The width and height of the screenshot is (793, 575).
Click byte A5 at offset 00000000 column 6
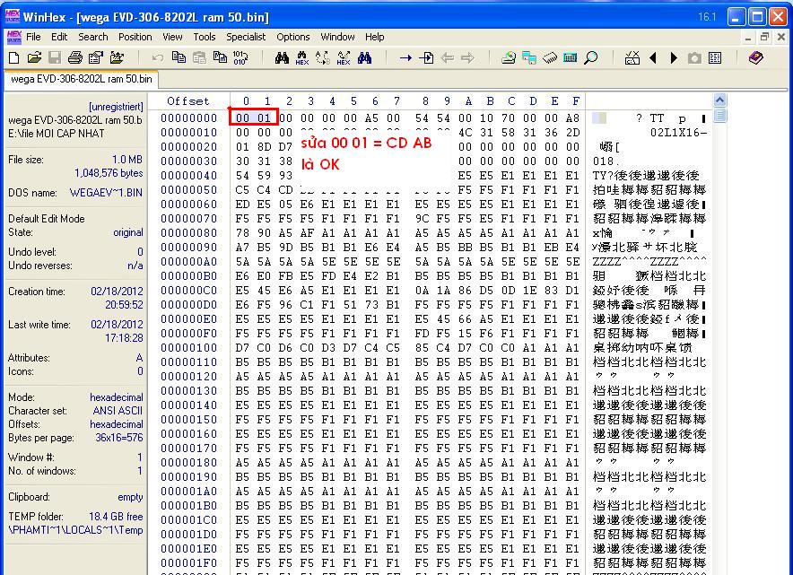coord(371,118)
